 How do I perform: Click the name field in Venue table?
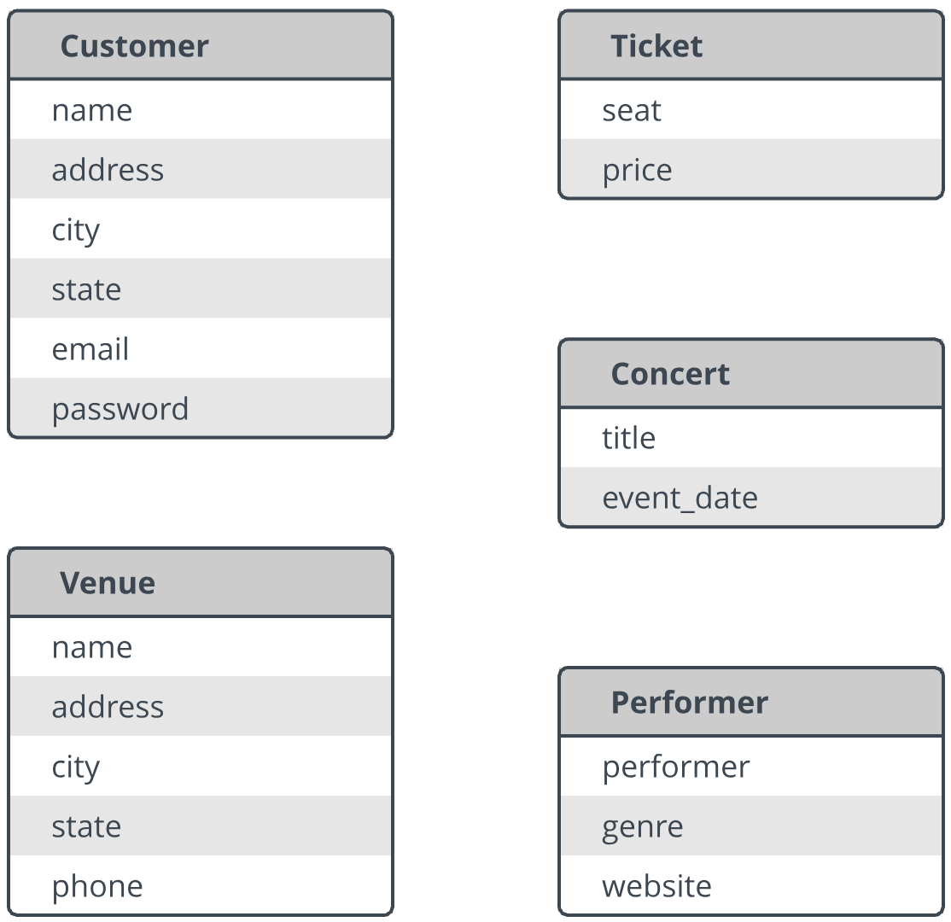pos(201,646)
